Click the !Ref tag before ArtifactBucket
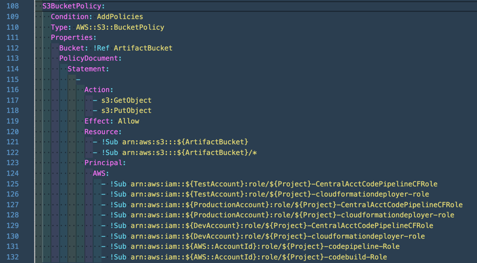 tap(101, 48)
